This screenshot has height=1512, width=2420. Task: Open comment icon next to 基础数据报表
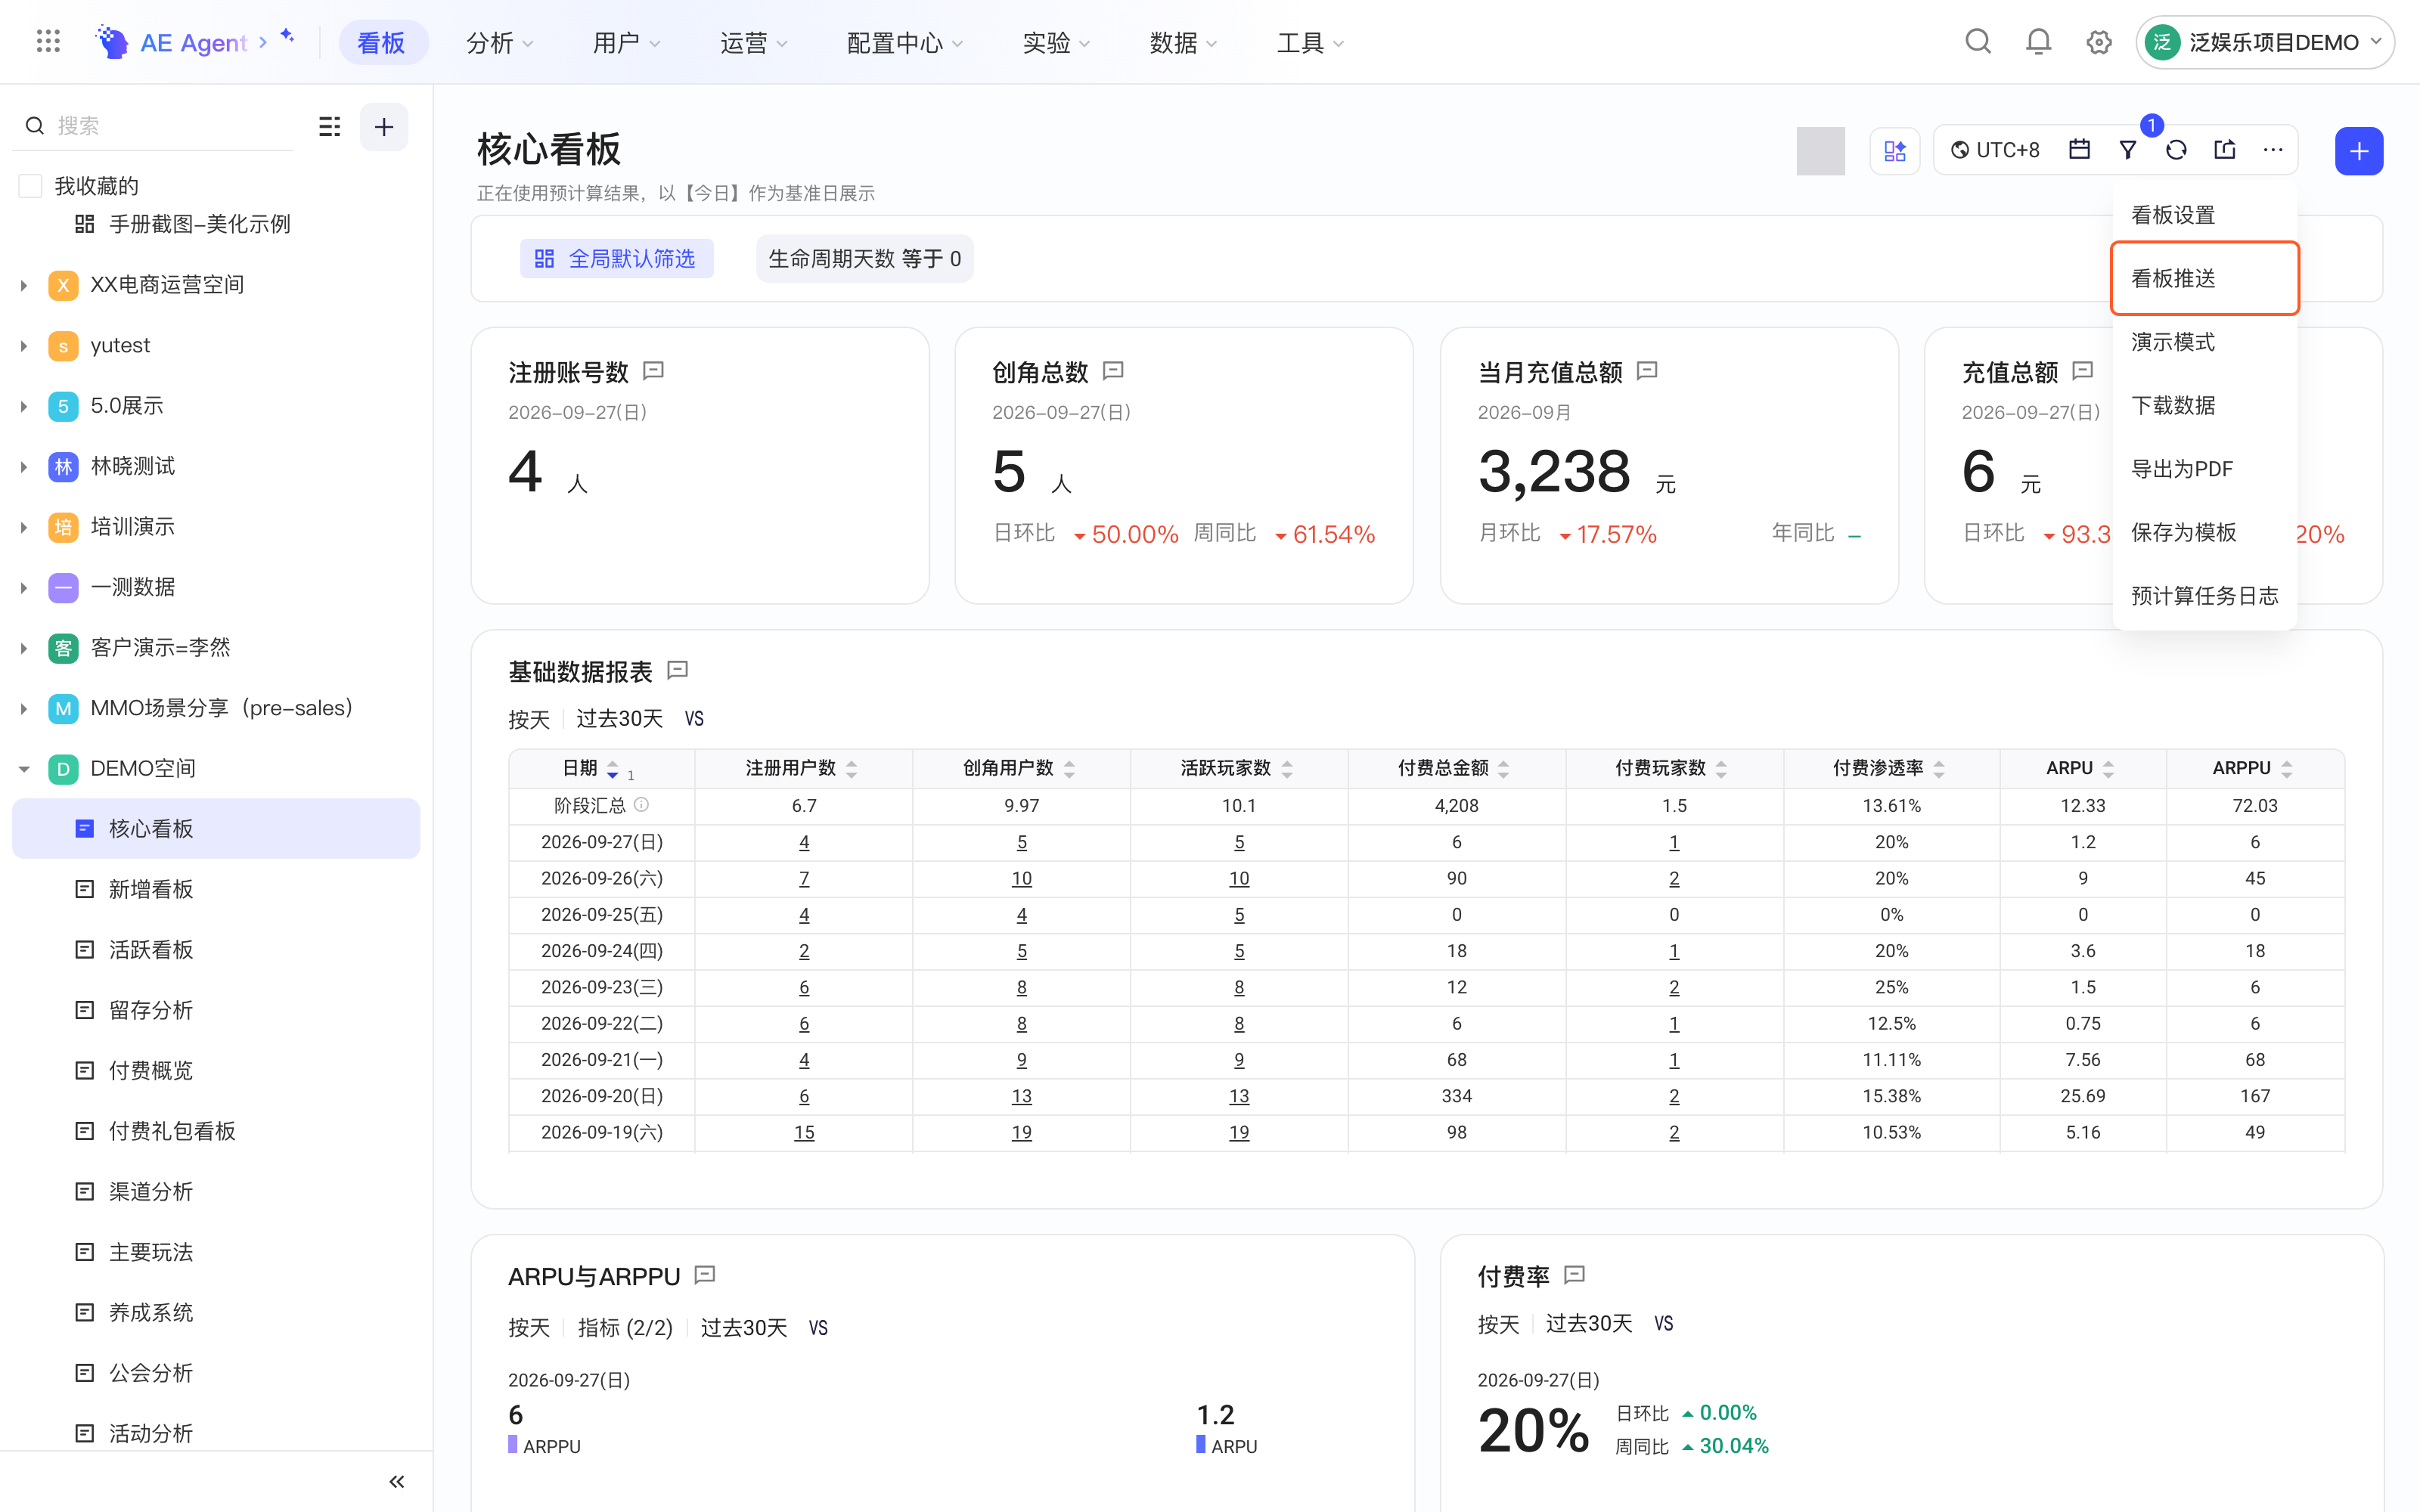pos(677,670)
